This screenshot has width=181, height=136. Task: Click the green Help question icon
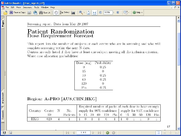tap(134, 13)
